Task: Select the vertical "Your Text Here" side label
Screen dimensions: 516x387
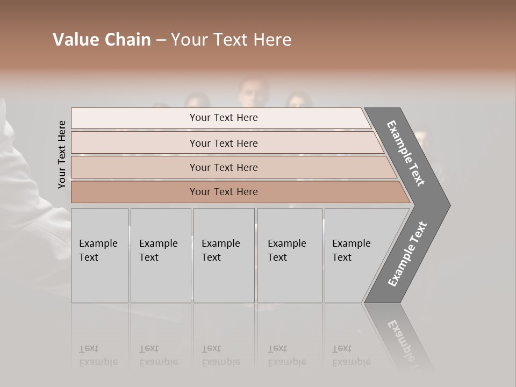Action: (62, 154)
